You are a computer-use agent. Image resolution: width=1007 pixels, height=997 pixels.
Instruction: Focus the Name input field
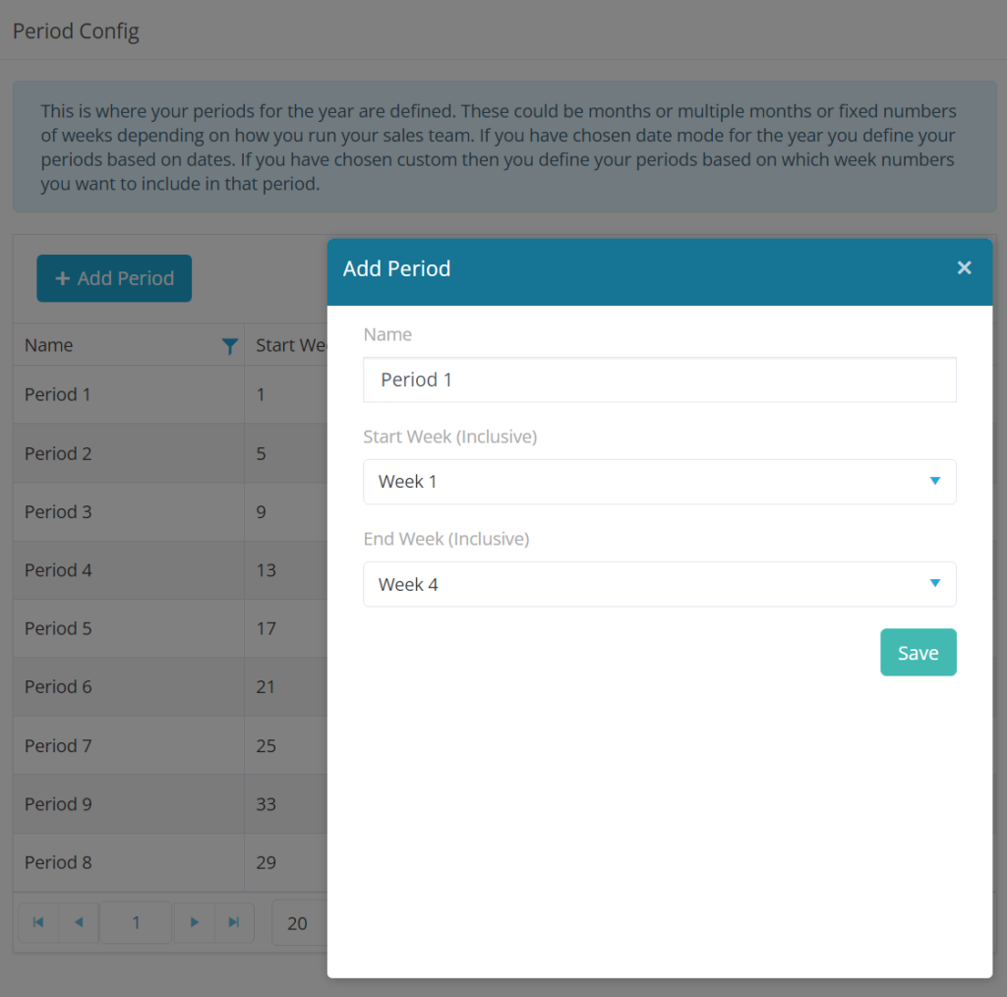tap(660, 380)
